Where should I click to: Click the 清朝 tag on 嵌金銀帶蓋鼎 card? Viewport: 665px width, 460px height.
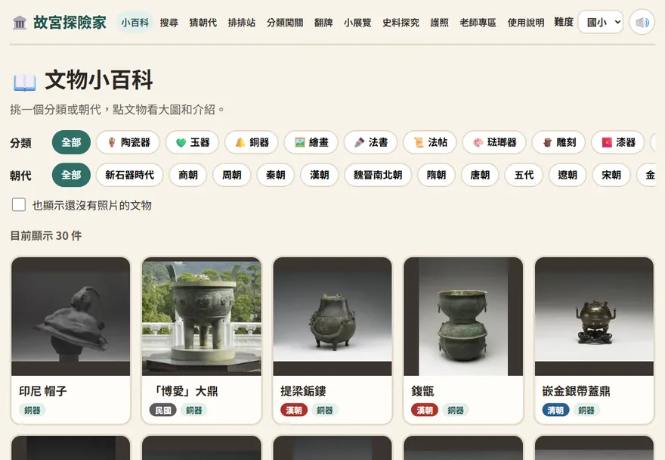point(555,410)
